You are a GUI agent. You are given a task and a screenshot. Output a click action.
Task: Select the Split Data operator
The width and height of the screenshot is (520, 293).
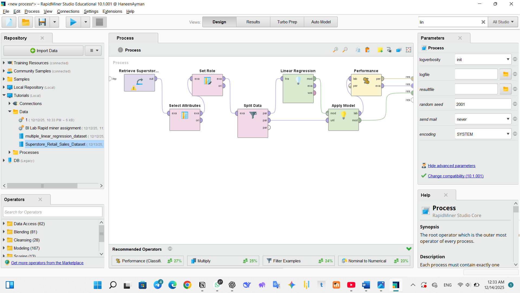pos(253,123)
